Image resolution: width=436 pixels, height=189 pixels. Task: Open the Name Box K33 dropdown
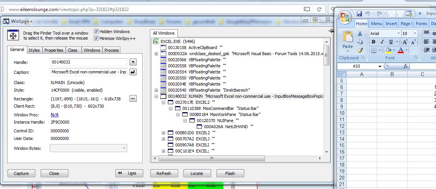point(380,66)
